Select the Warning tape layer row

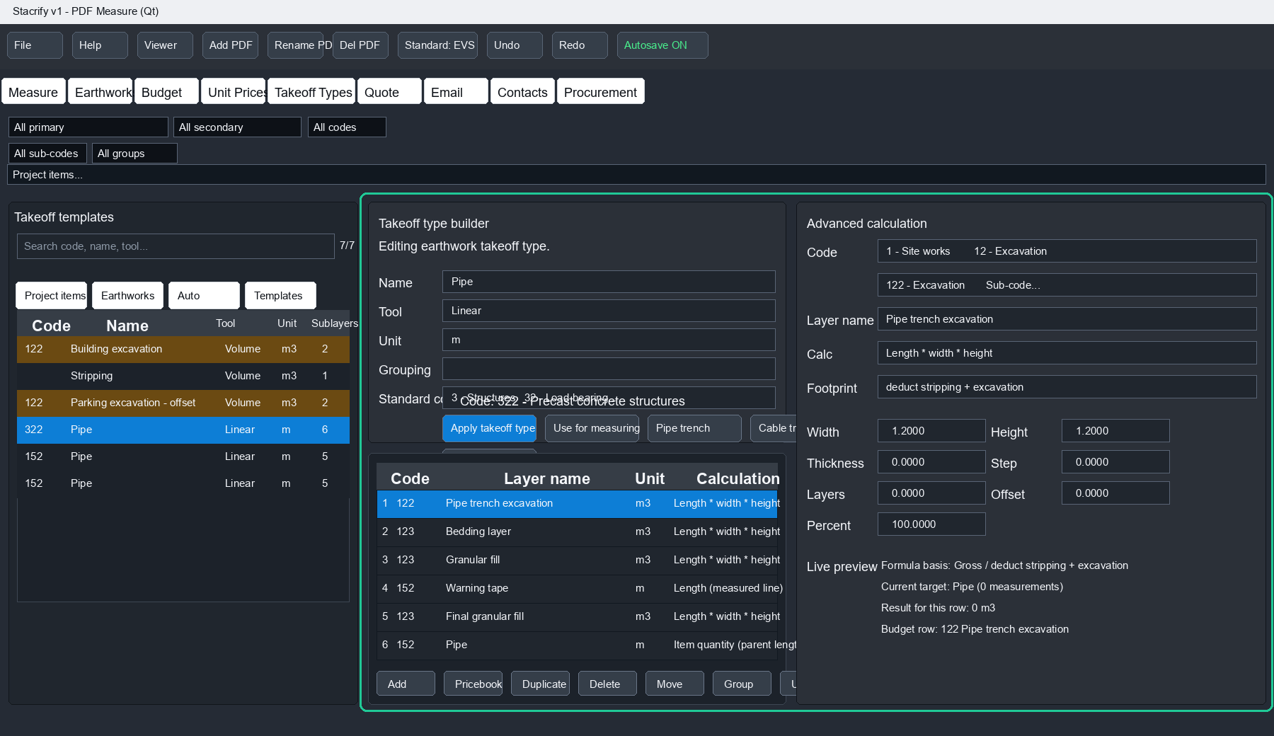[578, 589]
